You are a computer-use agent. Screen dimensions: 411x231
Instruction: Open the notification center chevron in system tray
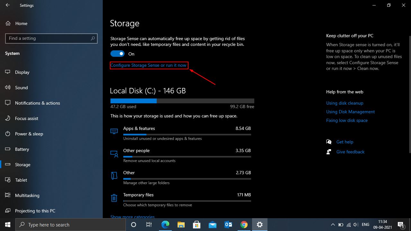[333, 225]
